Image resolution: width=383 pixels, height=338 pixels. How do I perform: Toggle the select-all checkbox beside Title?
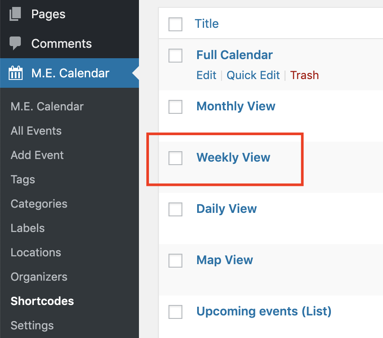pos(175,24)
